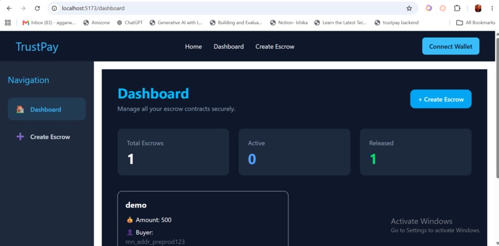Select Create Escrow in the sidebar navigation
Screen dimensions: 499x246
pyautogui.click(x=47, y=137)
